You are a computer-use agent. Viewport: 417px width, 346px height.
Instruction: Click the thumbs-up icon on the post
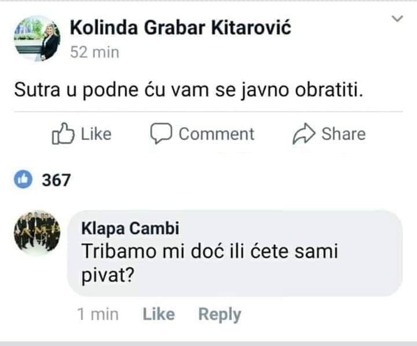click(x=63, y=134)
